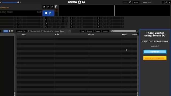The height and width of the screenshot is (96, 171).
Task: Jump to previous track button
Action: 44,7
